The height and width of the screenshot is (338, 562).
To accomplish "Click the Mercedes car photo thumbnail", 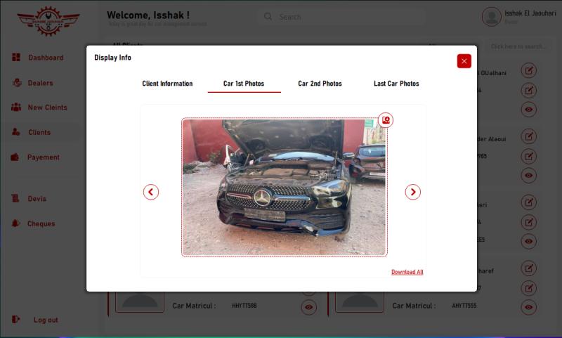I will tap(285, 187).
